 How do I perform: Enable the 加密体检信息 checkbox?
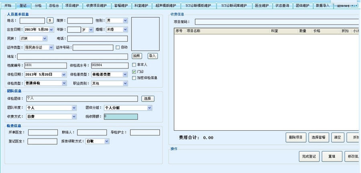pyautogui.click(x=134, y=78)
